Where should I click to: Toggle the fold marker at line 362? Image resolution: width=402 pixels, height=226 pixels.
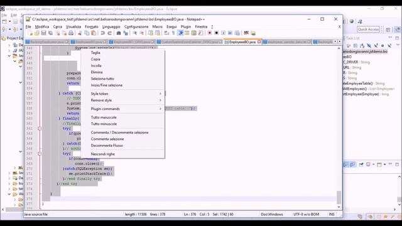[40, 128]
